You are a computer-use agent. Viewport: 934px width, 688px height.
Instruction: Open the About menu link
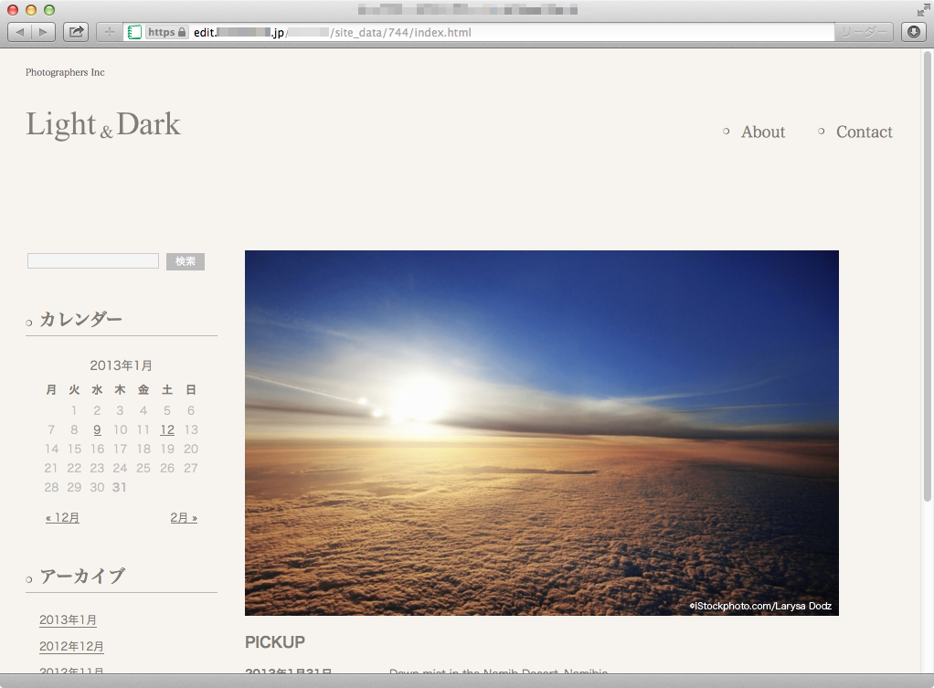(762, 132)
